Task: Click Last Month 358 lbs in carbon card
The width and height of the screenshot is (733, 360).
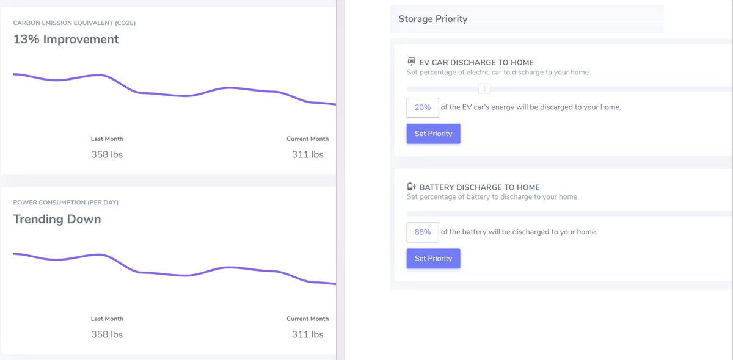Action: (107, 148)
